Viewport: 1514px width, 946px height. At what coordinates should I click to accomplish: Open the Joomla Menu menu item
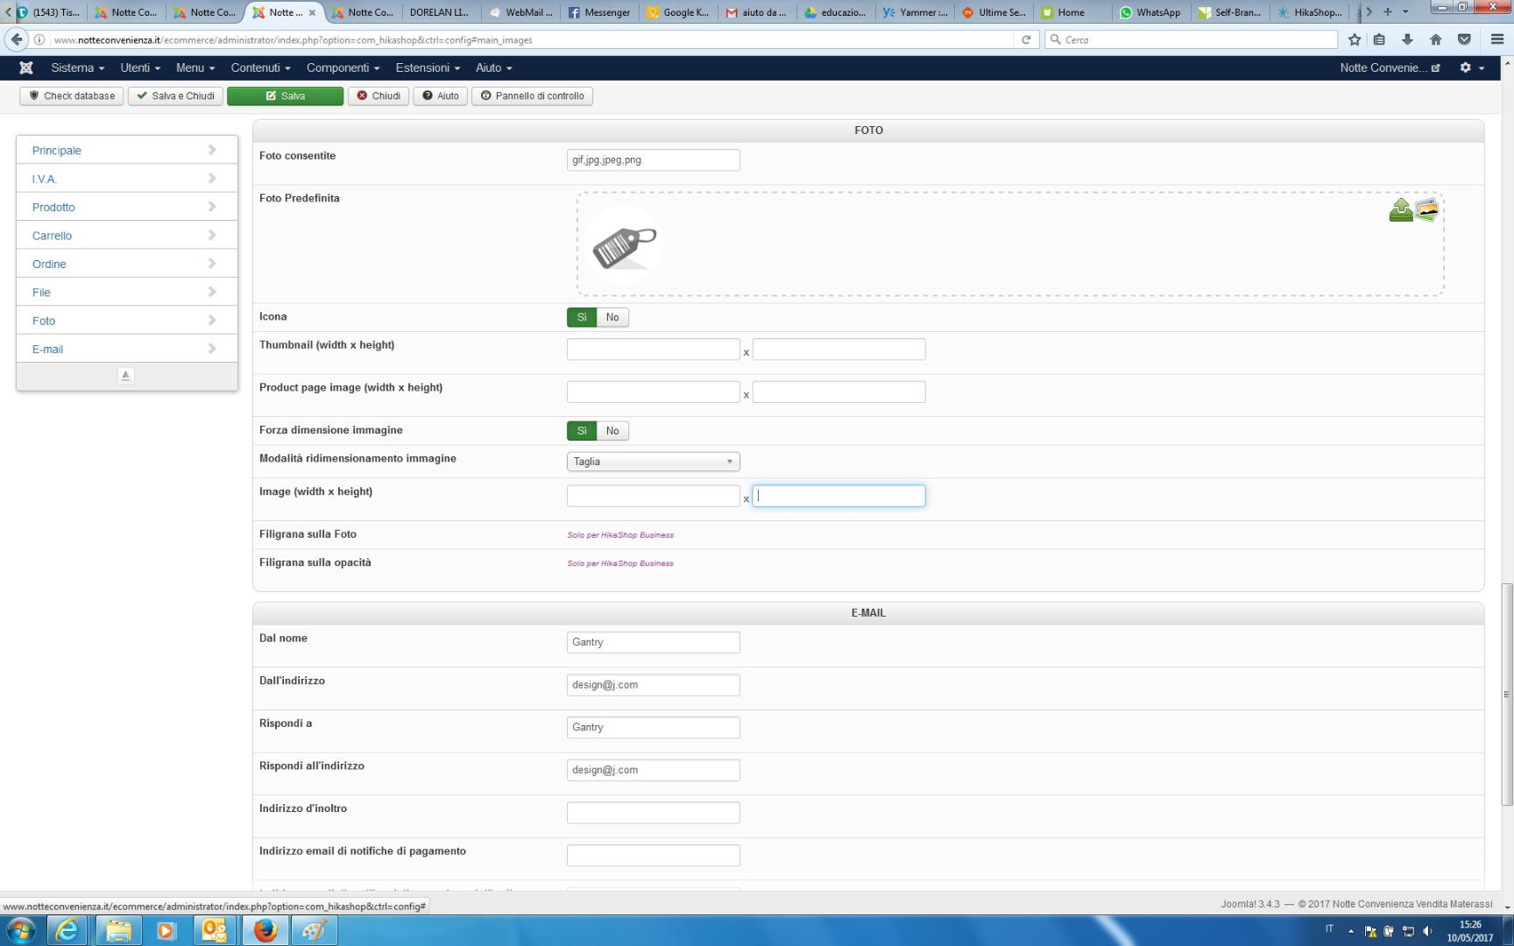(195, 67)
